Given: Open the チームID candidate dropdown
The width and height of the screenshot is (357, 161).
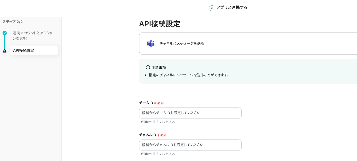Looking at the screenshot, I should pos(190,113).
